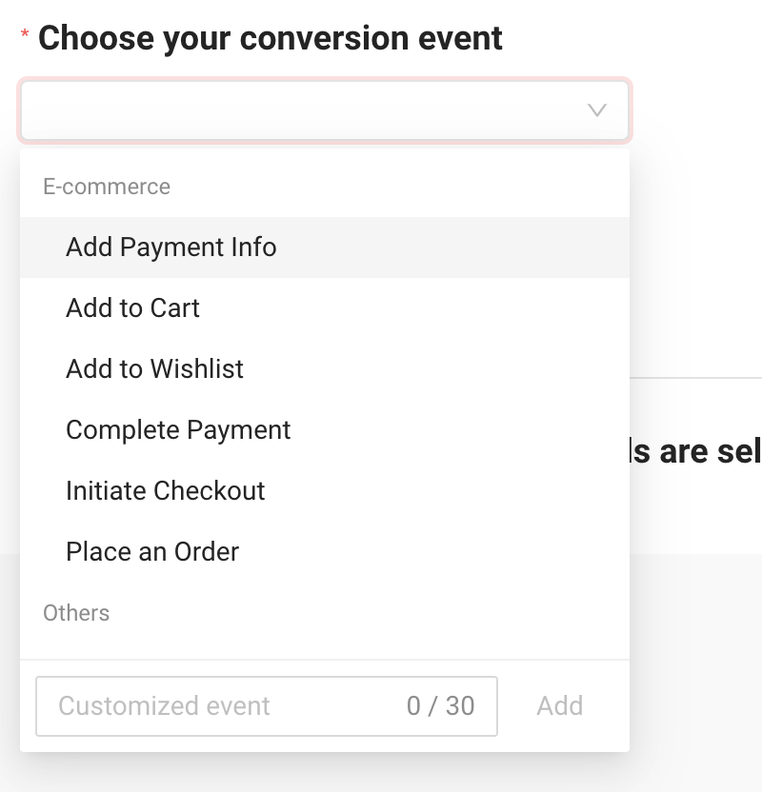The height and width of the screenshot is (792, 762).
Task: Select the Add Payment Info option
Action: (x=171, y=247)
